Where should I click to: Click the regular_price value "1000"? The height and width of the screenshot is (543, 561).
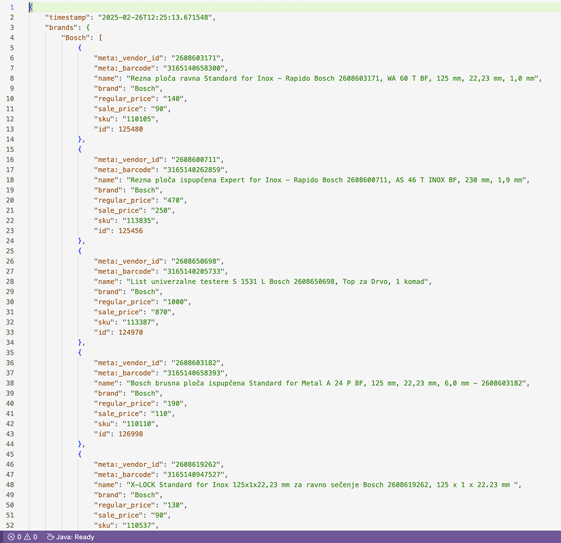[176, 302]
